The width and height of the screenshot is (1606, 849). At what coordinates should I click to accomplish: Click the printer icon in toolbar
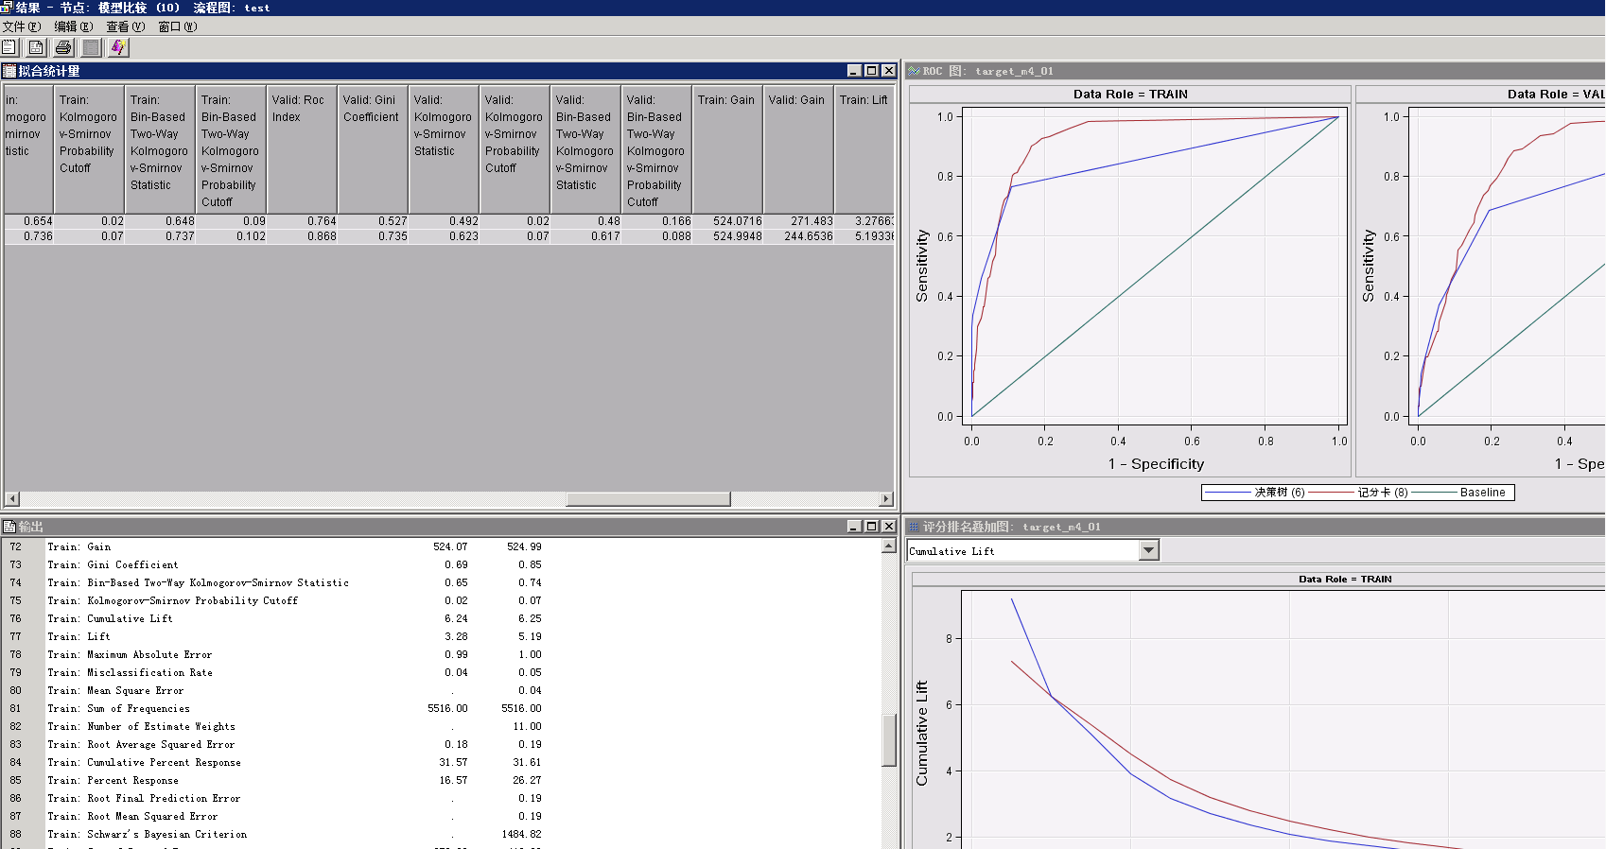point(63,47)
